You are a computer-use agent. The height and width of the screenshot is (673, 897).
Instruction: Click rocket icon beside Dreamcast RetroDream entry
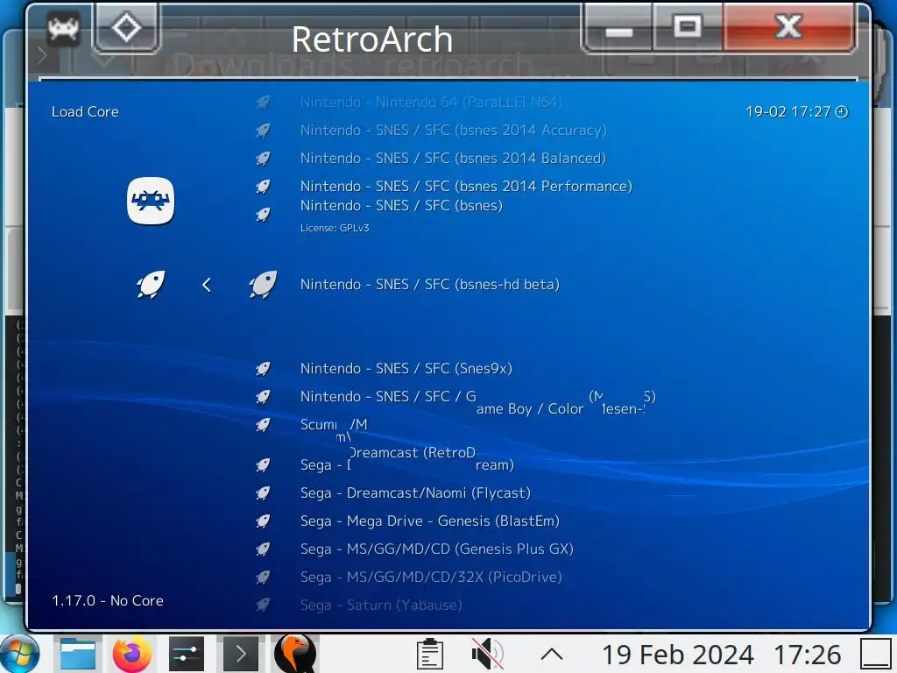[263, 464]
